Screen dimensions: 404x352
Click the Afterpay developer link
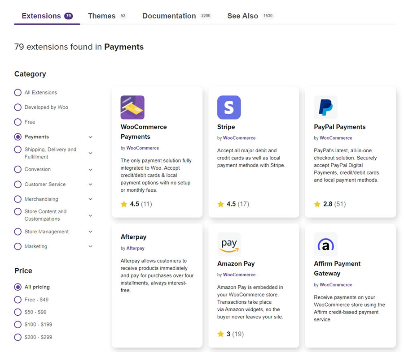135,248
